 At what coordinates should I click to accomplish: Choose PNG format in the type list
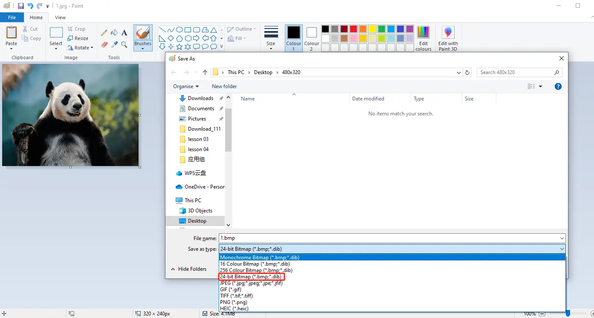click(234, 302)
